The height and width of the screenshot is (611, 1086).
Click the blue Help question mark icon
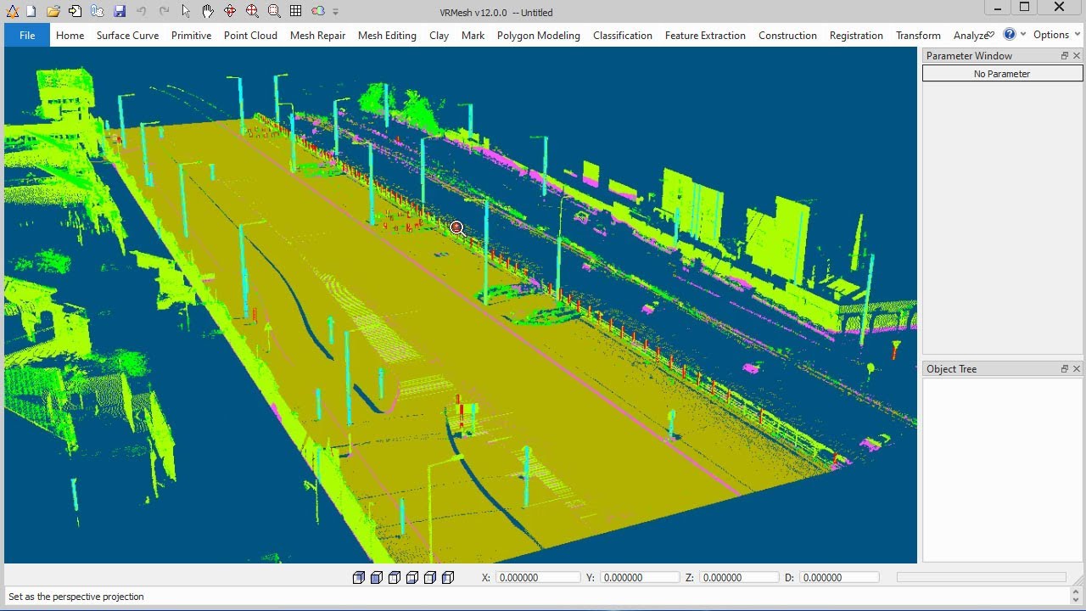pos(1010,34)
